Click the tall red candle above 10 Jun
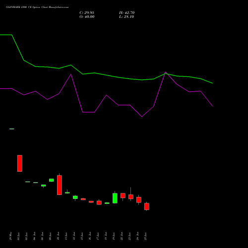Screen dimensions: 248x248 click(x=60, y=185)
